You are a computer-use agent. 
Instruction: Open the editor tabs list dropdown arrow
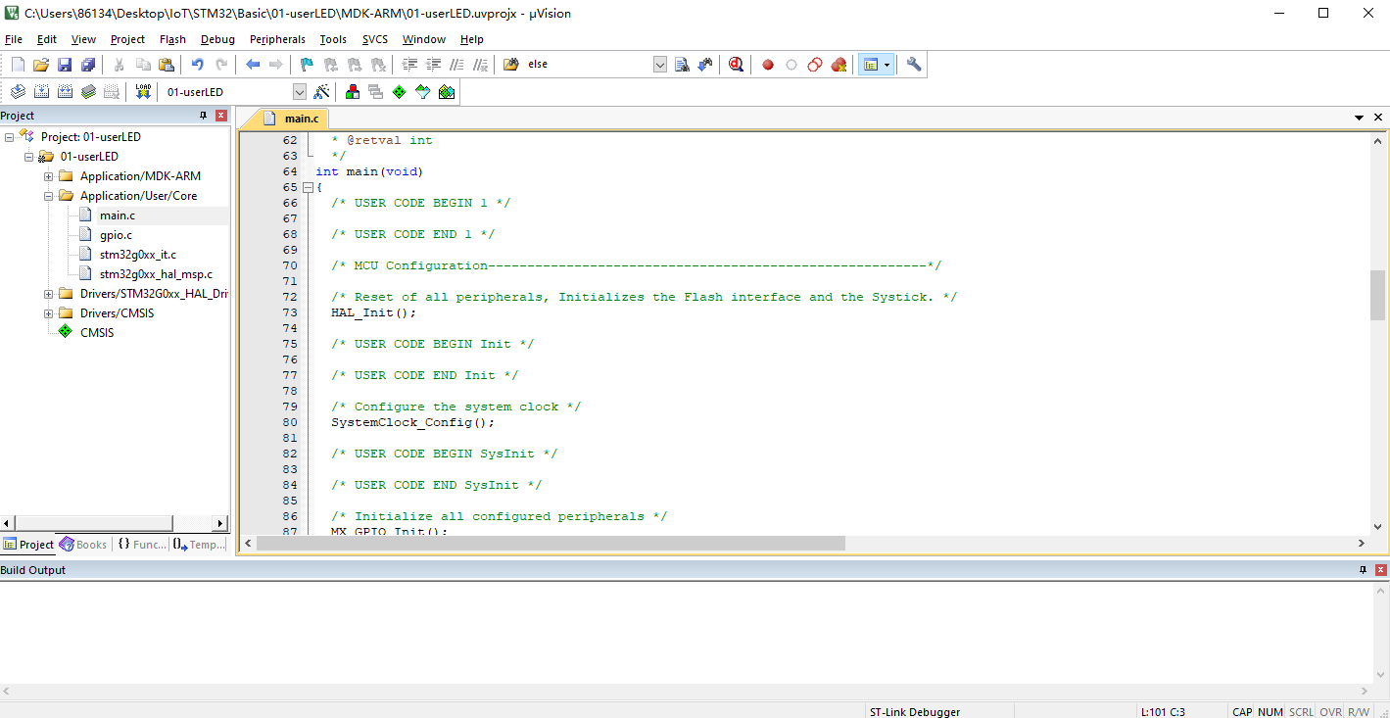(1360, 118)
